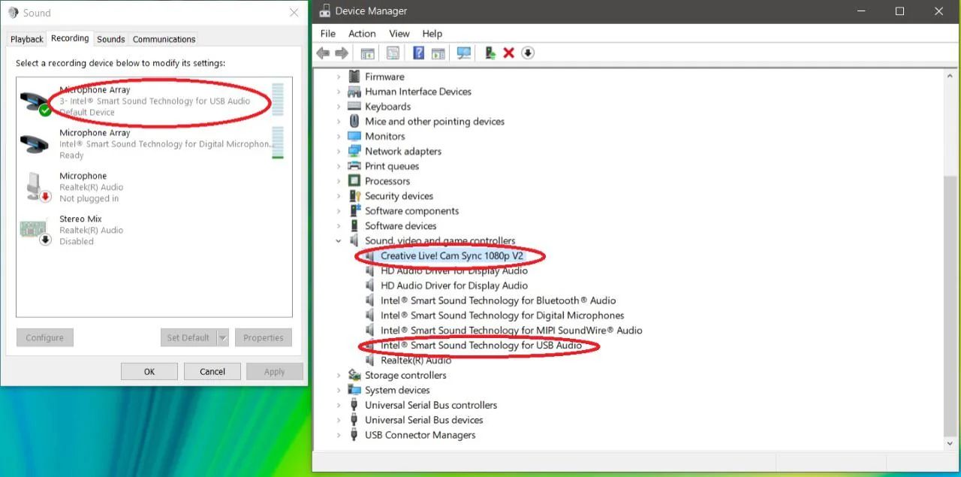The image size is (961, 477).
Task: Open the Set Default dropdown arrow
Action: pyautogui.click(x=223, y=337)
